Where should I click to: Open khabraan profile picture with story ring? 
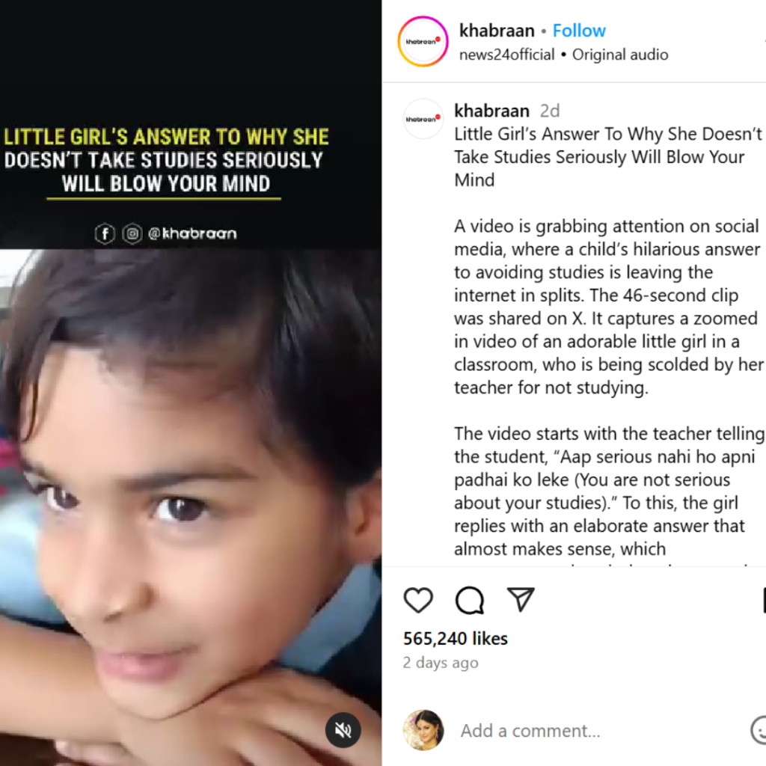(423, 42)
